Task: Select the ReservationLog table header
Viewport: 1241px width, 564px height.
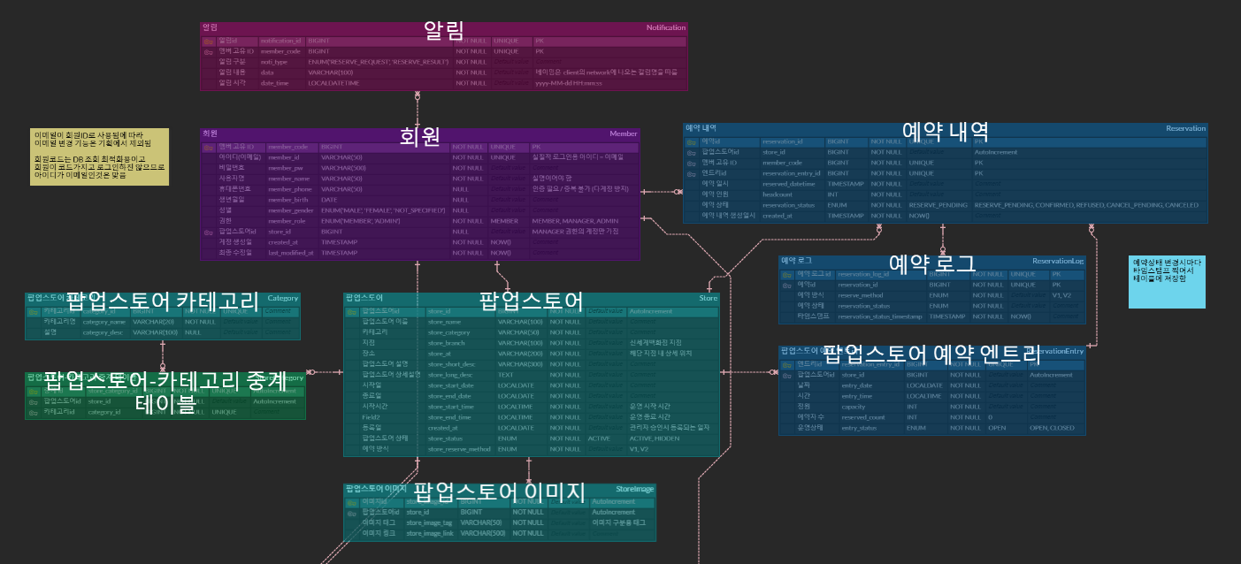Action: pyautogui.click(x=931, y=261)
